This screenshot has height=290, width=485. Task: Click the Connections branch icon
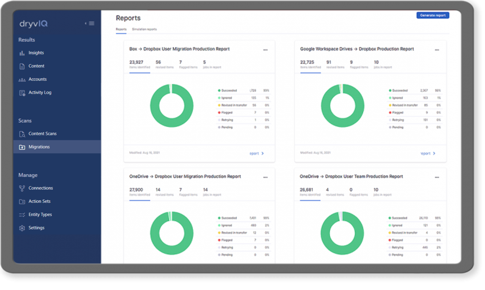click(x=22, y=188)
